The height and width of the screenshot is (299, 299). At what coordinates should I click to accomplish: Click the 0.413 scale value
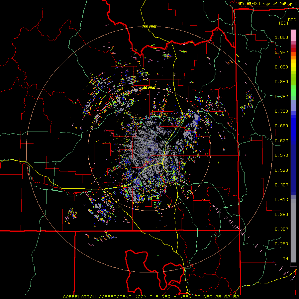pyautogui.click(x=281, y=200)
